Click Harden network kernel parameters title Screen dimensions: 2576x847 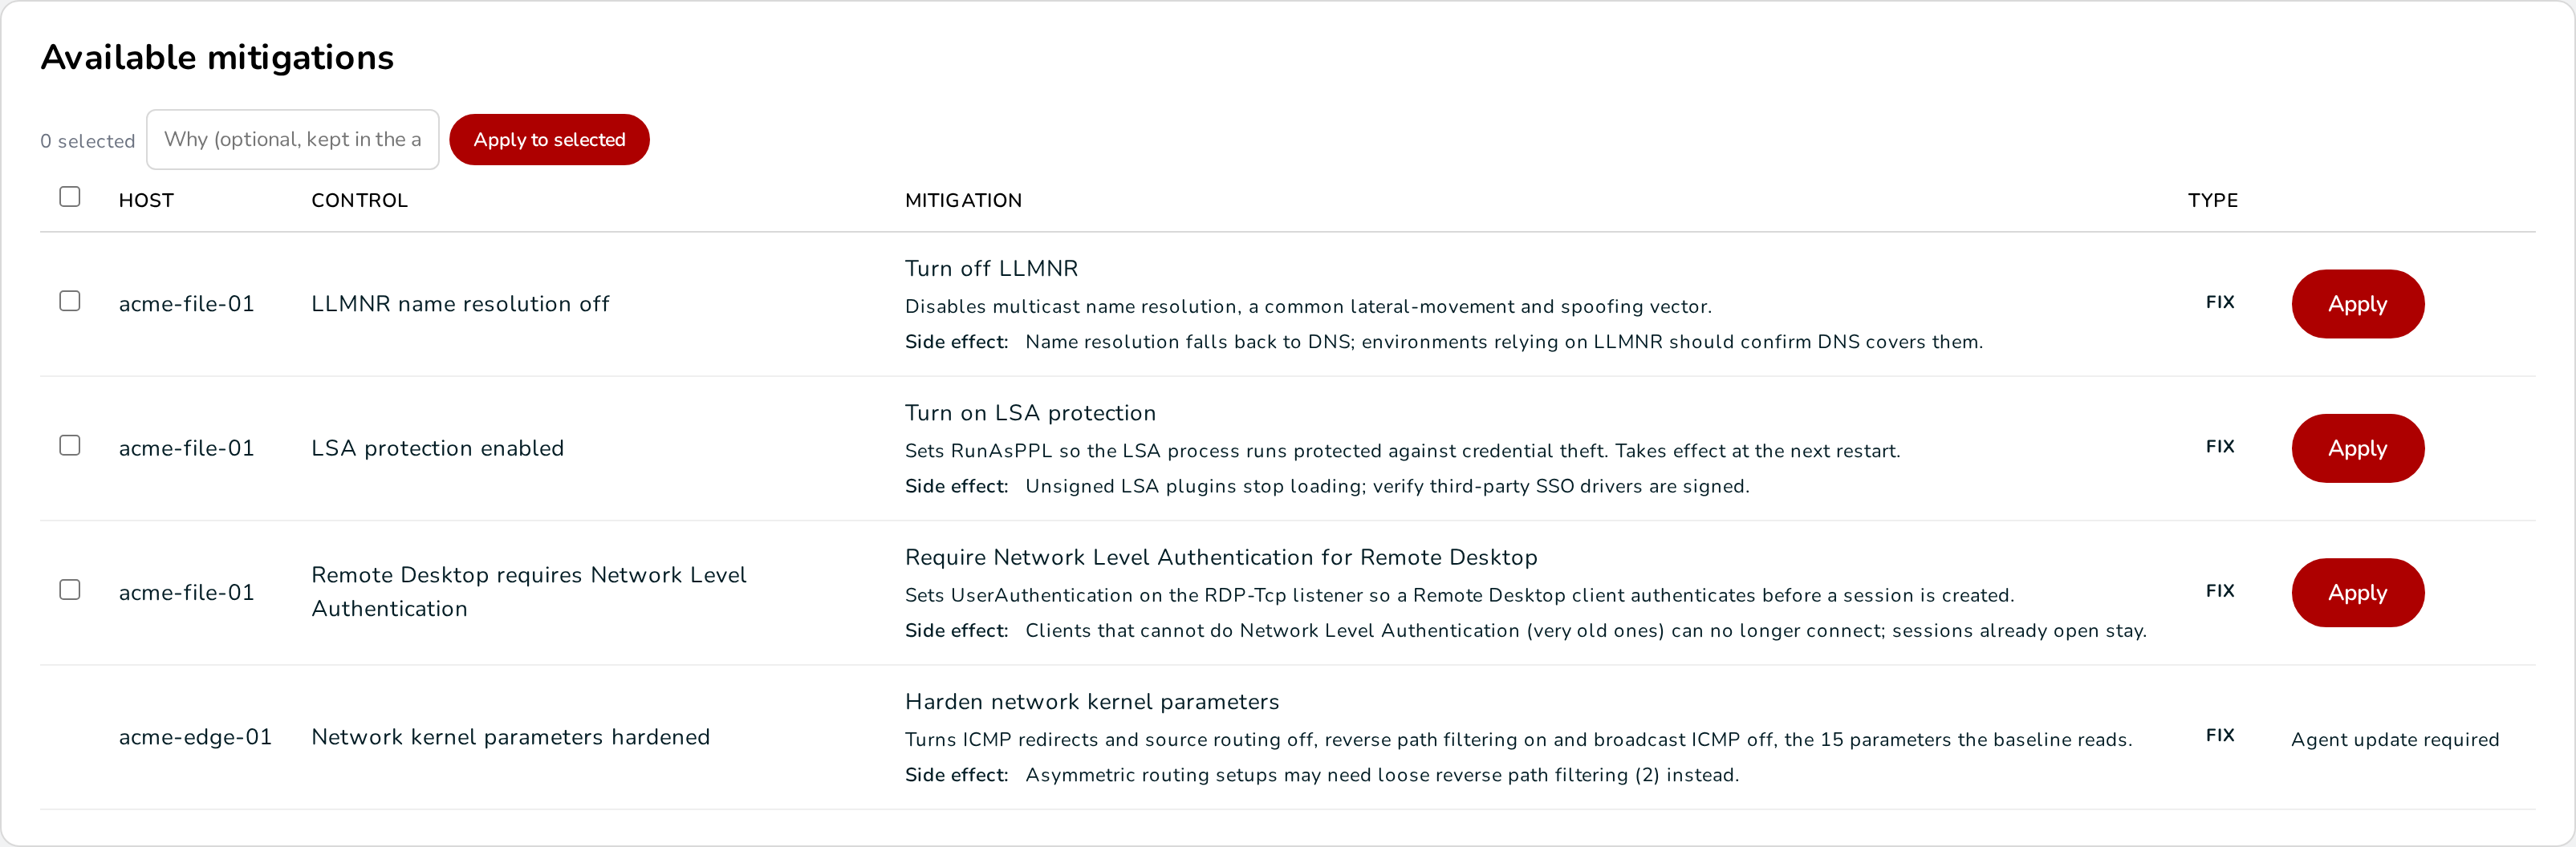pos(1092,702)
